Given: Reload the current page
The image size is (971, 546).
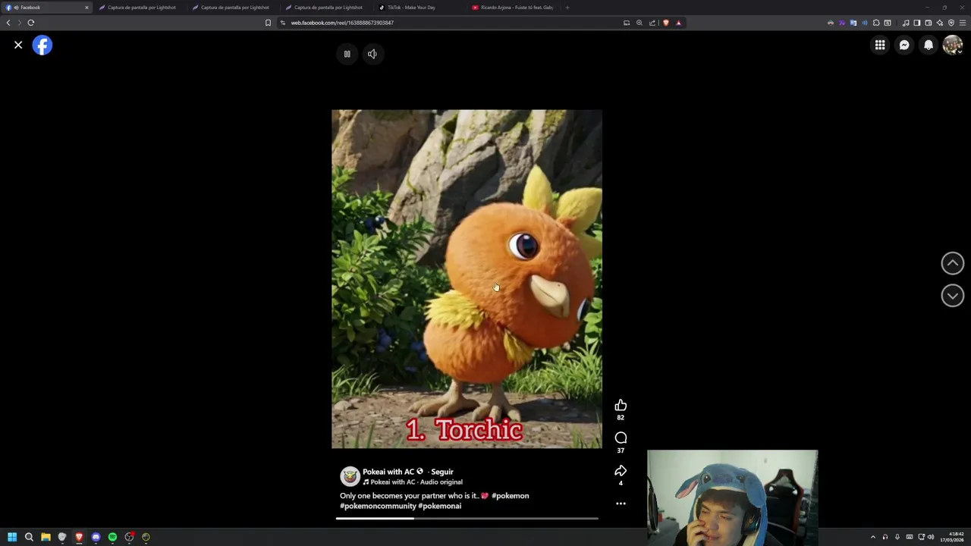Looking at the screenshot, I should pos(31,23).
